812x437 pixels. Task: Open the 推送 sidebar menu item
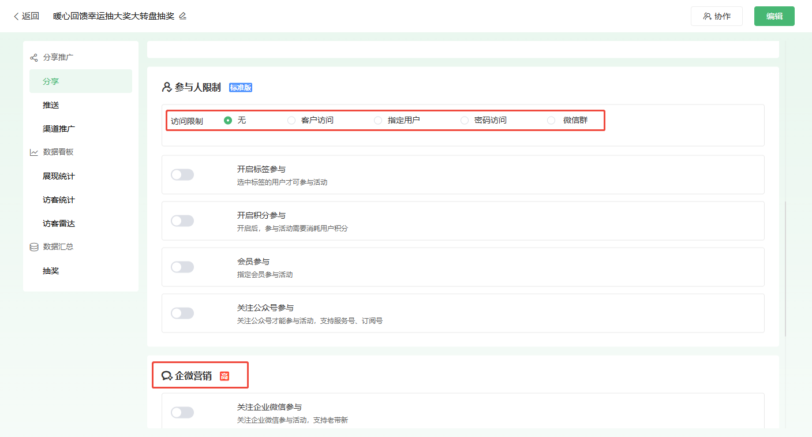coord(51,105)
